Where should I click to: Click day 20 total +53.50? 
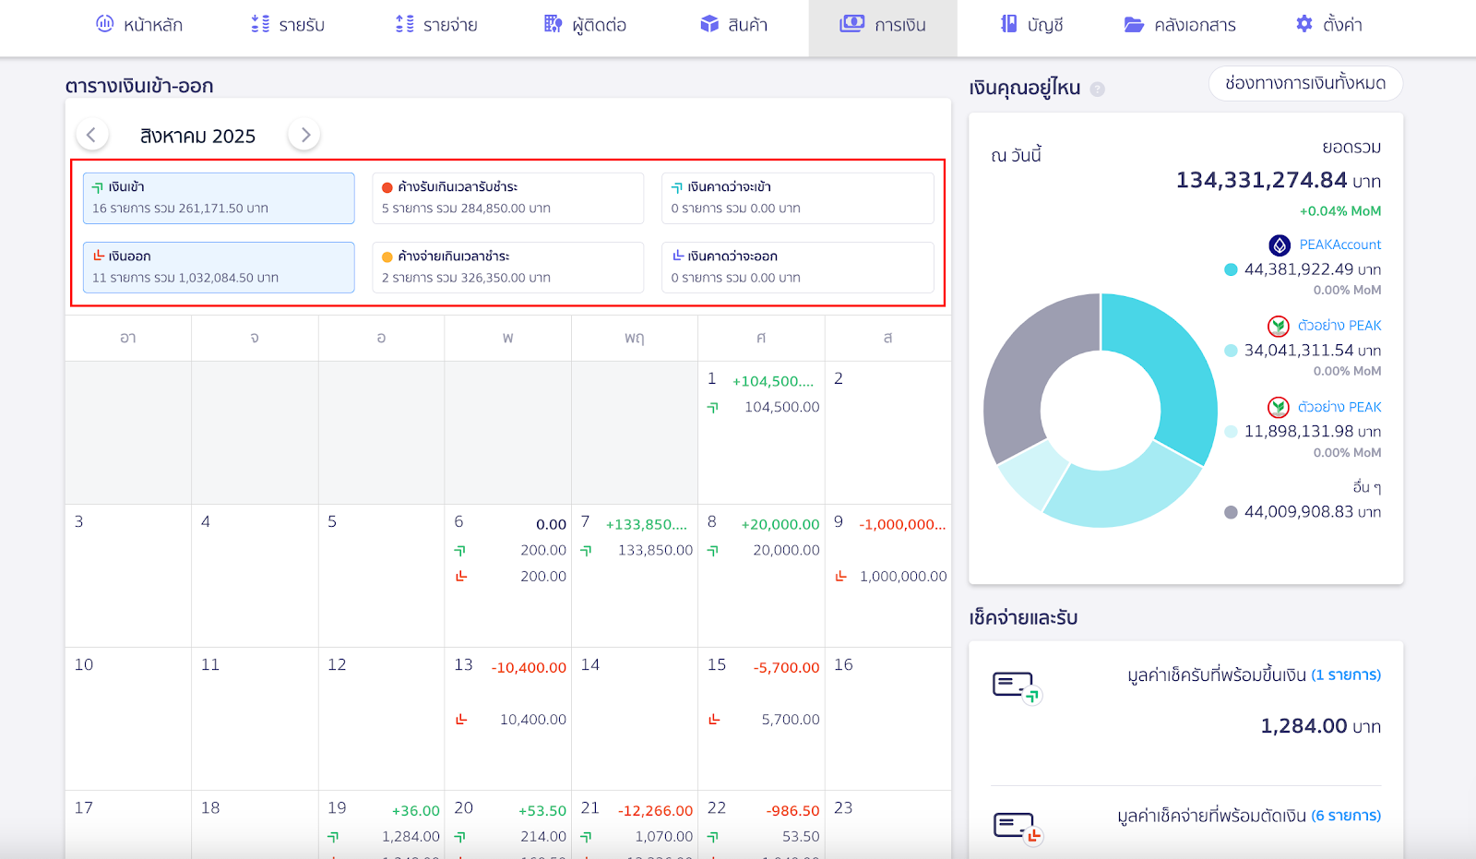click(542, 810)
